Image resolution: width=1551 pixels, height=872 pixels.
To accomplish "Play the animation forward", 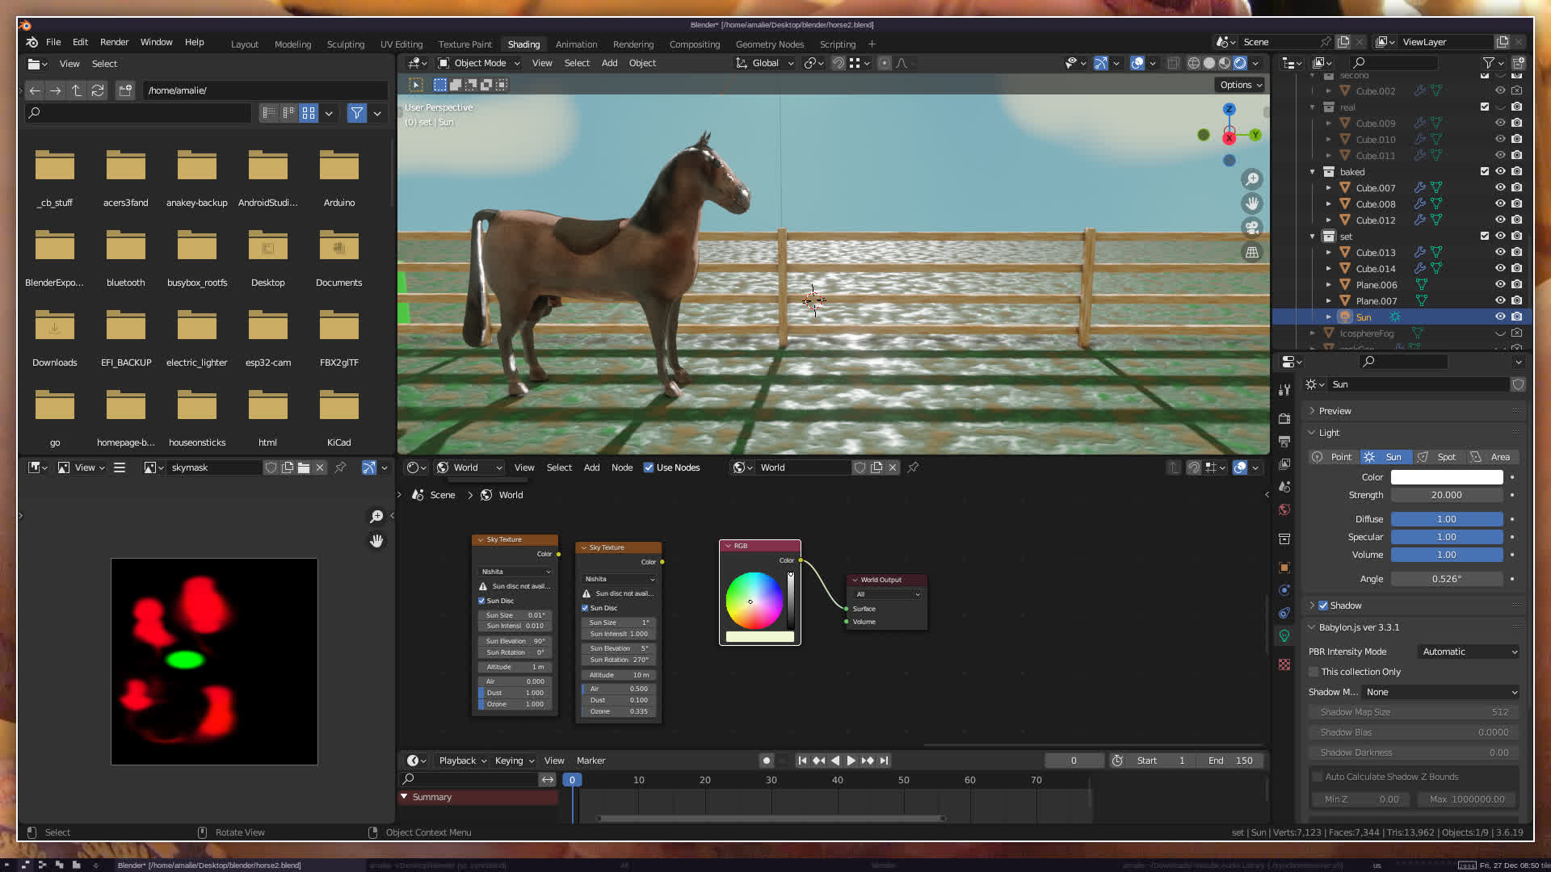I will 851,761.
